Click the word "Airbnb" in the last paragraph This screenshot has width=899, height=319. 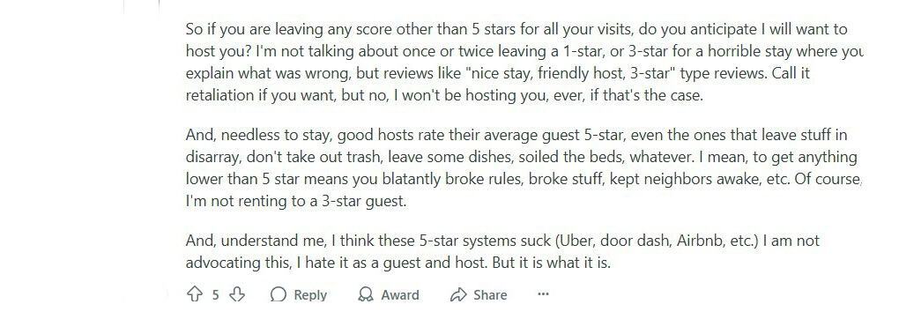click(700, 241)
